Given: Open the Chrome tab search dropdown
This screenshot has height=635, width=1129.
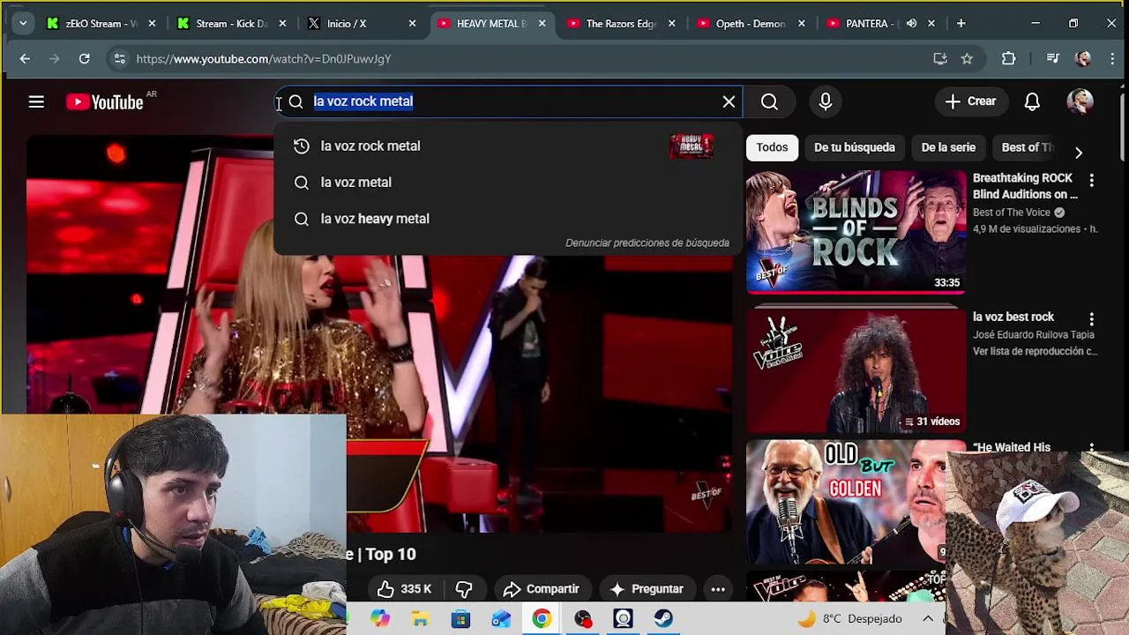Looking at the screenshot, I should 22,23.
